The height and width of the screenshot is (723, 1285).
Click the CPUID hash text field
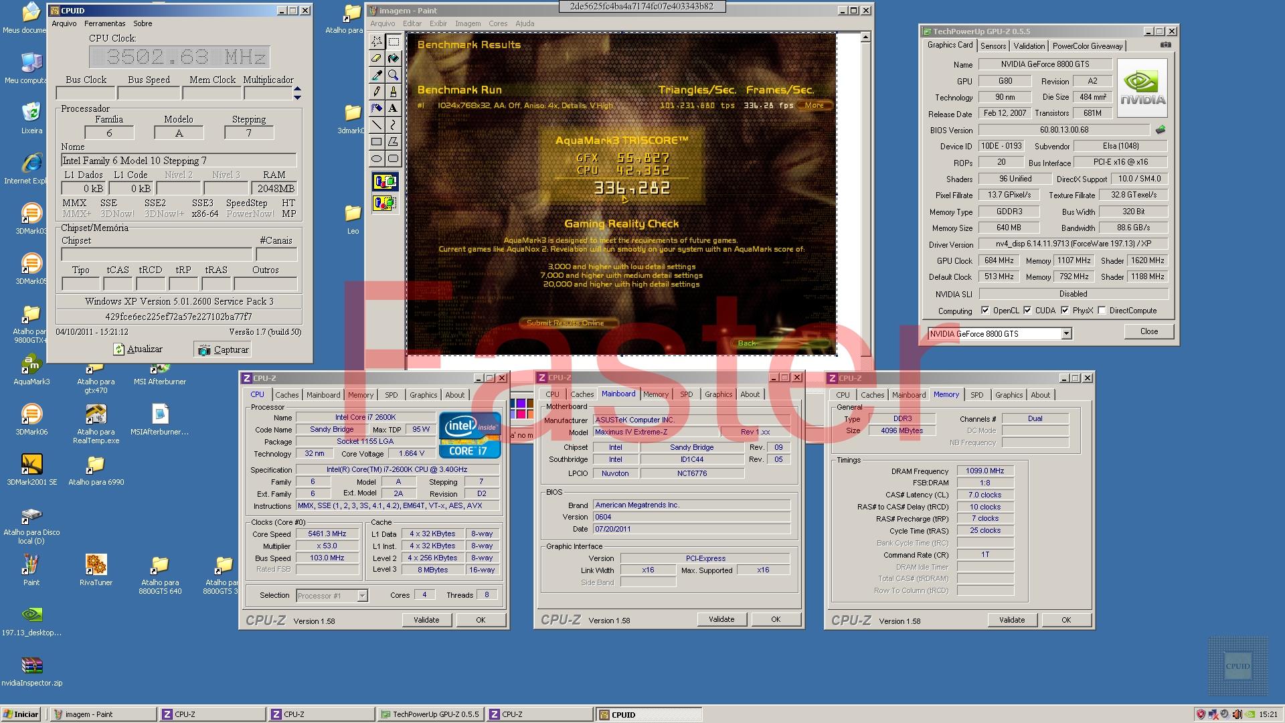[x=179, y=317]
